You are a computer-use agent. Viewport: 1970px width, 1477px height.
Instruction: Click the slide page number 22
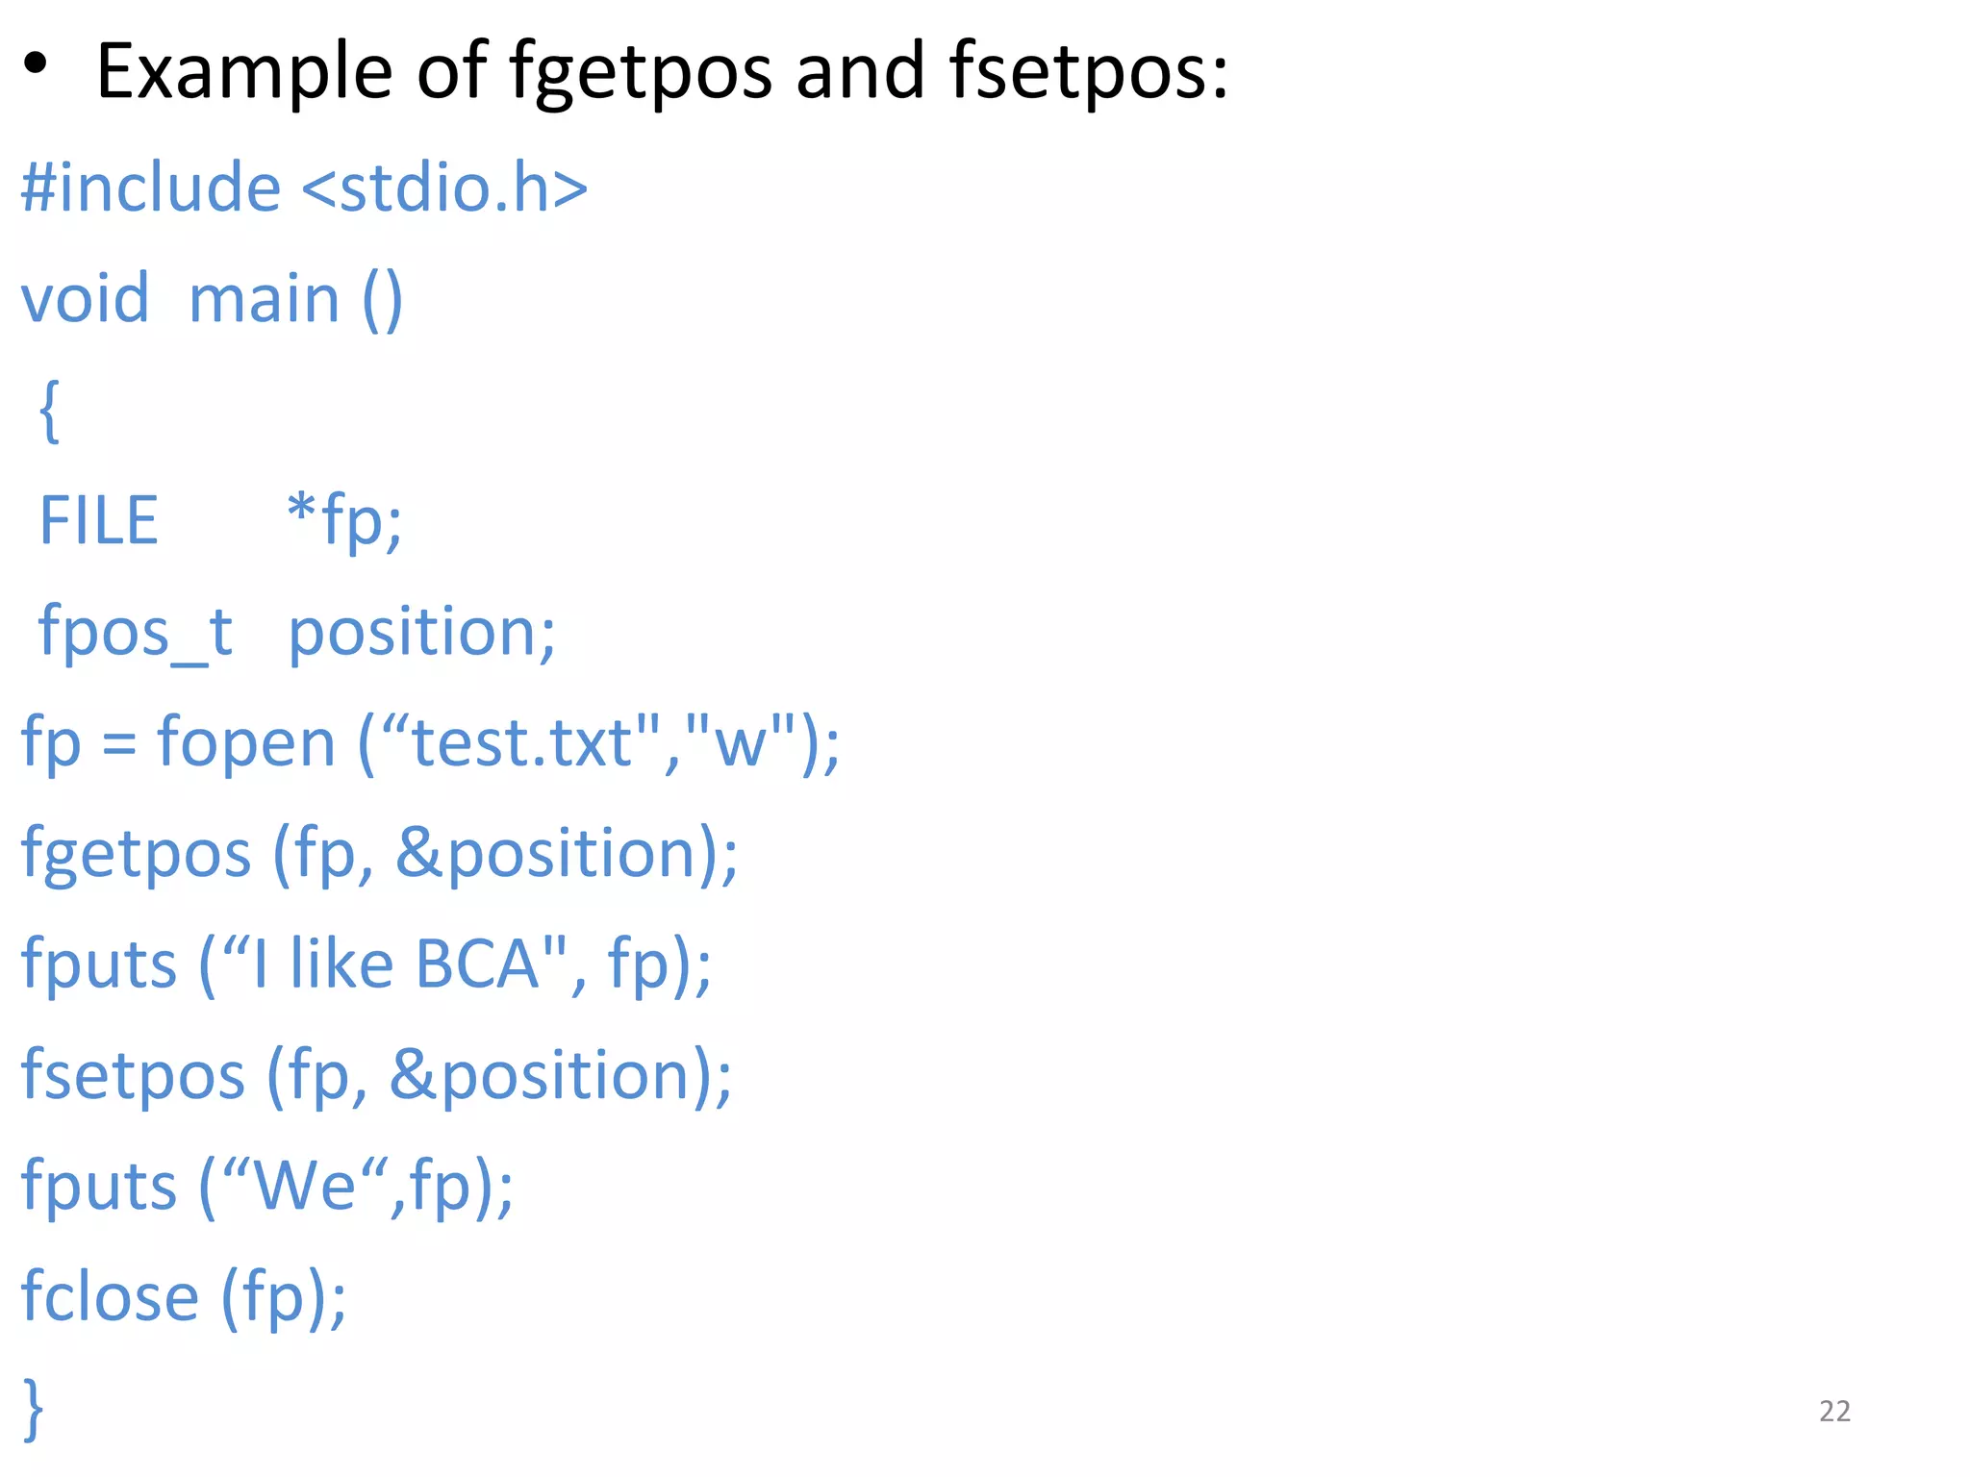pyautogui.click(x=1834, y=1411)
